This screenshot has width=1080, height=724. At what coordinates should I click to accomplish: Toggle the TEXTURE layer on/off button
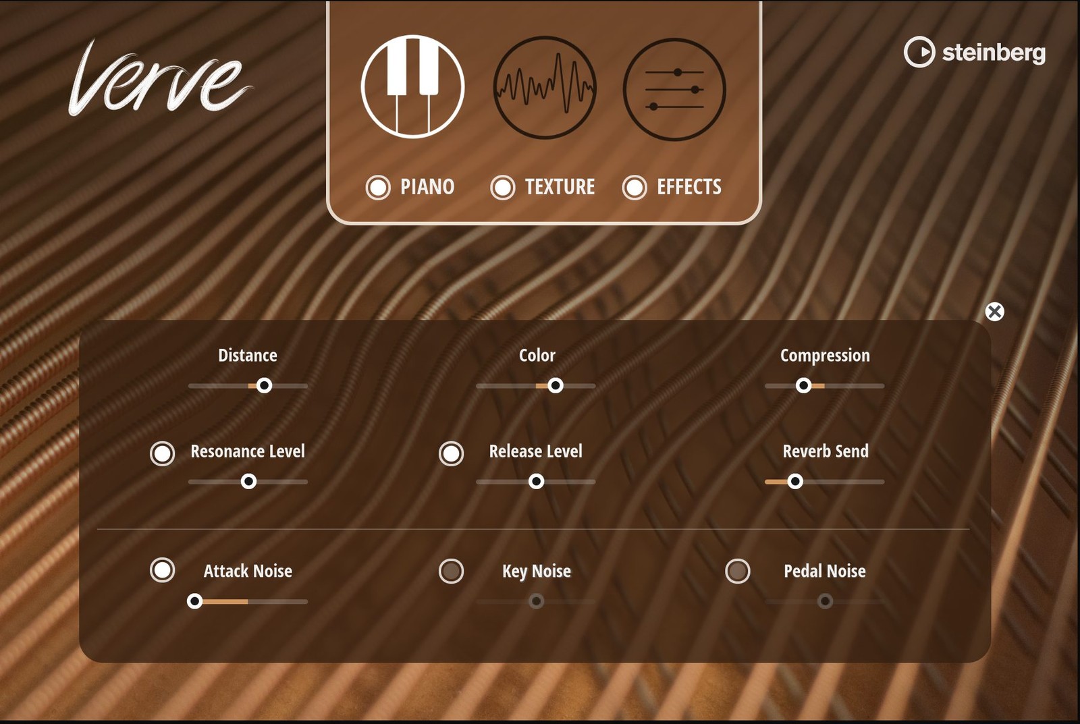coord(503,187)
